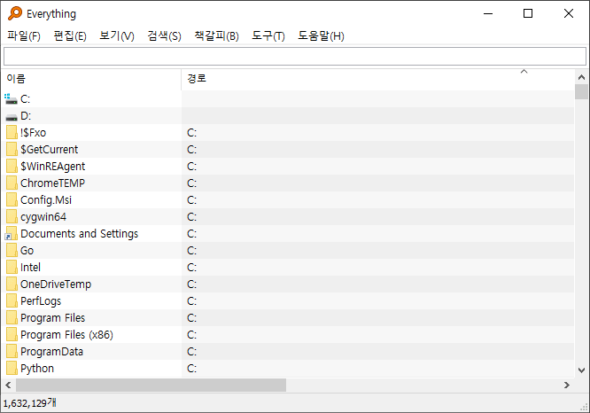Viewport: 590px width, 413px height.
Task: Select Documents and Settings name text
Action: click(x=80, y=234)
